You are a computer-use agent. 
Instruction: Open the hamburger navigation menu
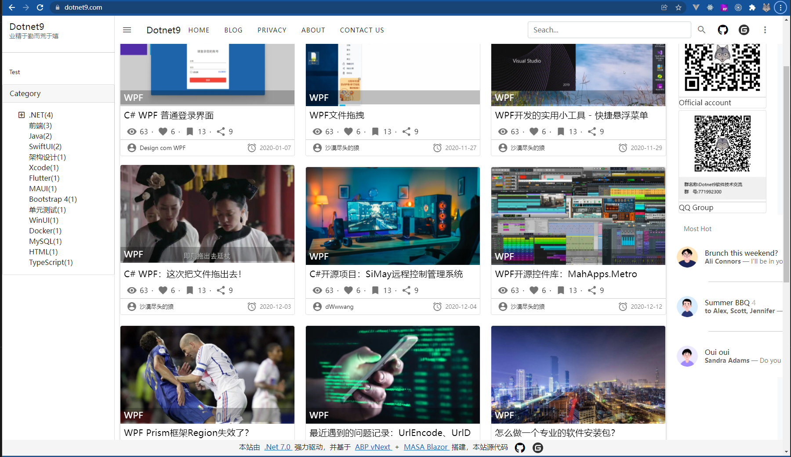[x=127, y=30]
